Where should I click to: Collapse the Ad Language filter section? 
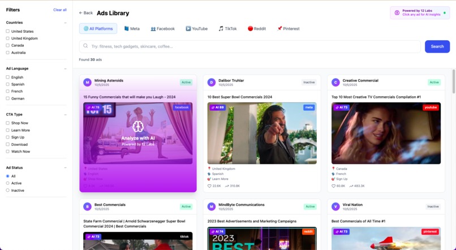[65, 68]
